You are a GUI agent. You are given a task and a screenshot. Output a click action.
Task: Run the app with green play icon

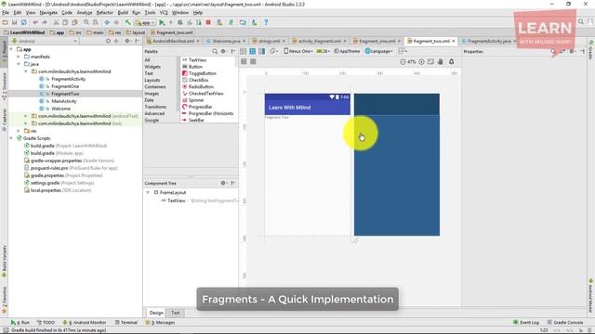[x=162, y=22]
